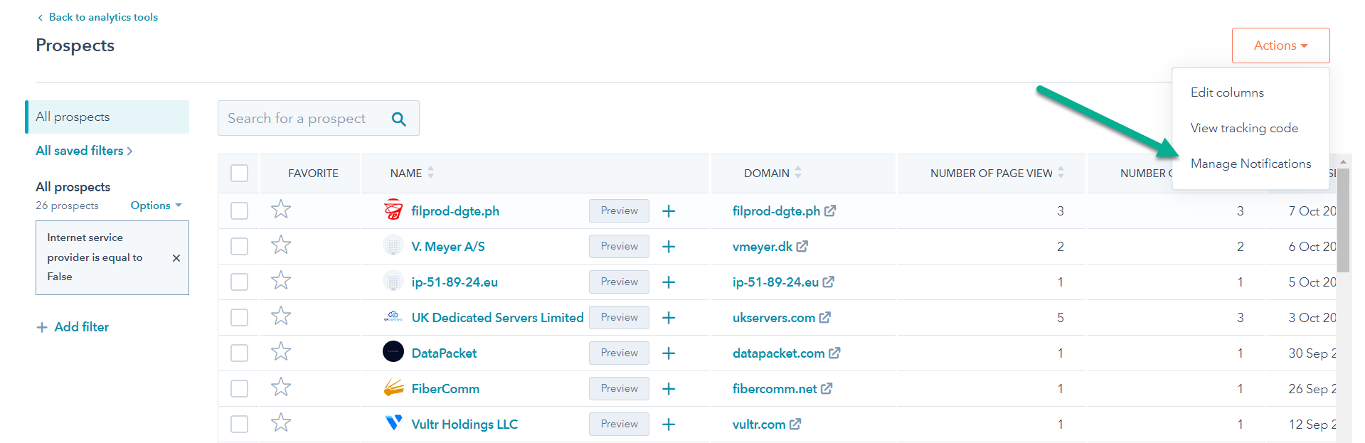Image resolution: width=1365 pixels, height=443 pixels.
Task: Select View tracking code menu item
Action: pyautogui.click(x=1244, y=128)
